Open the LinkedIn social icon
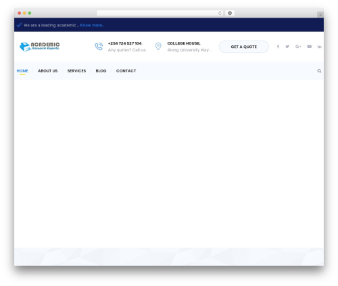Viewport: 338px width, 286px height. [x=319, y=47]
